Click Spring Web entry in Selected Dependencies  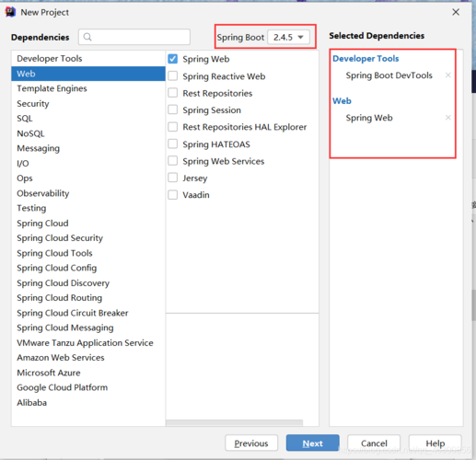(x=369, y=118)
